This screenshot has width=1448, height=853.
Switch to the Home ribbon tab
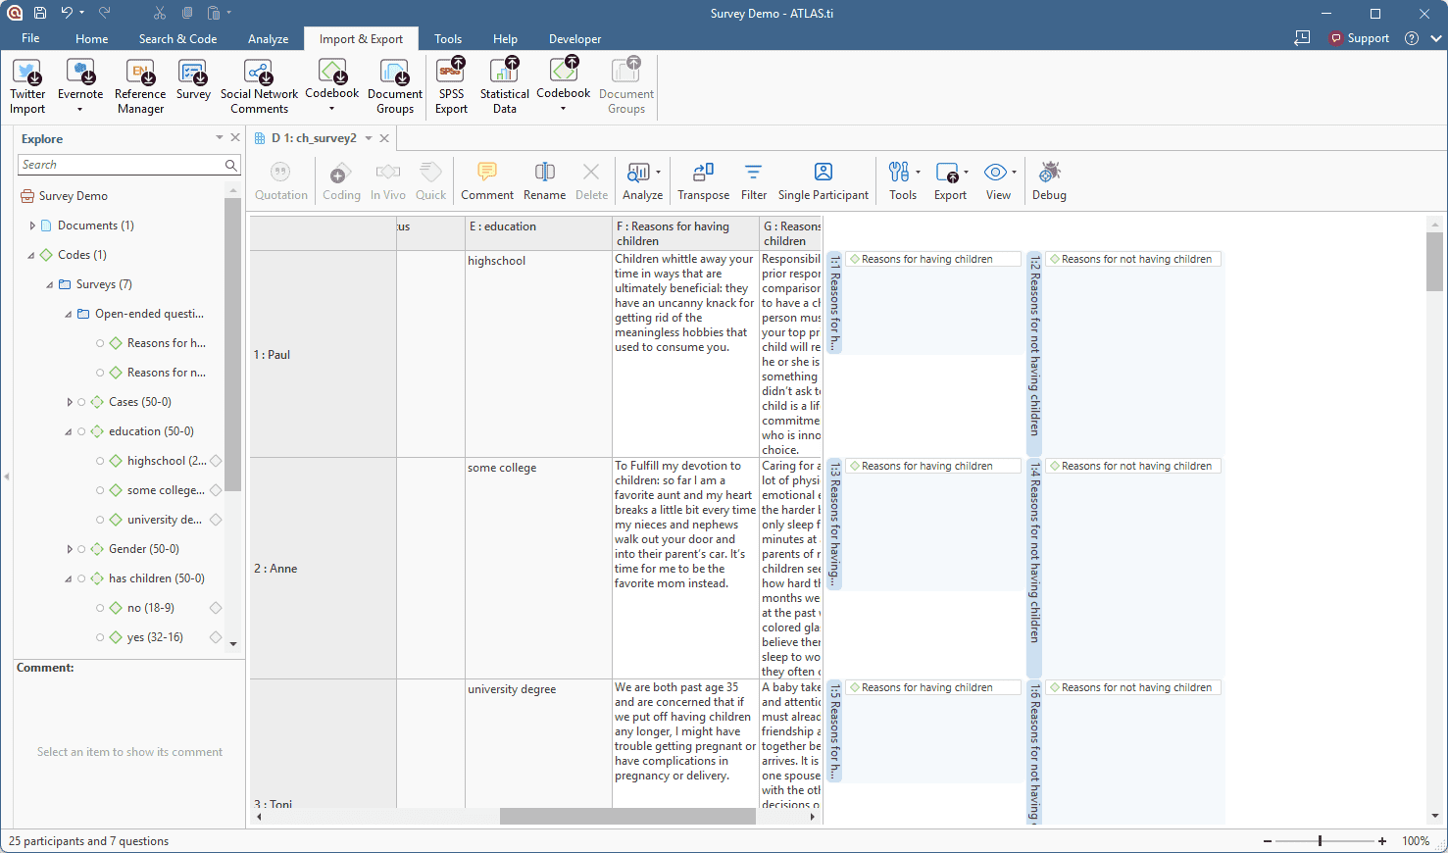click(92, 39)
